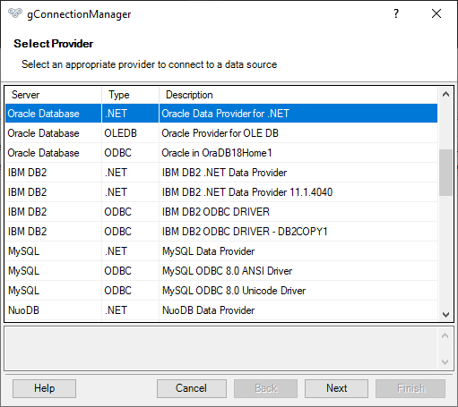Click ODBC type cell for Oracle in OraDB18Home1
458x407 pixels.
click(x=130, y=153)
